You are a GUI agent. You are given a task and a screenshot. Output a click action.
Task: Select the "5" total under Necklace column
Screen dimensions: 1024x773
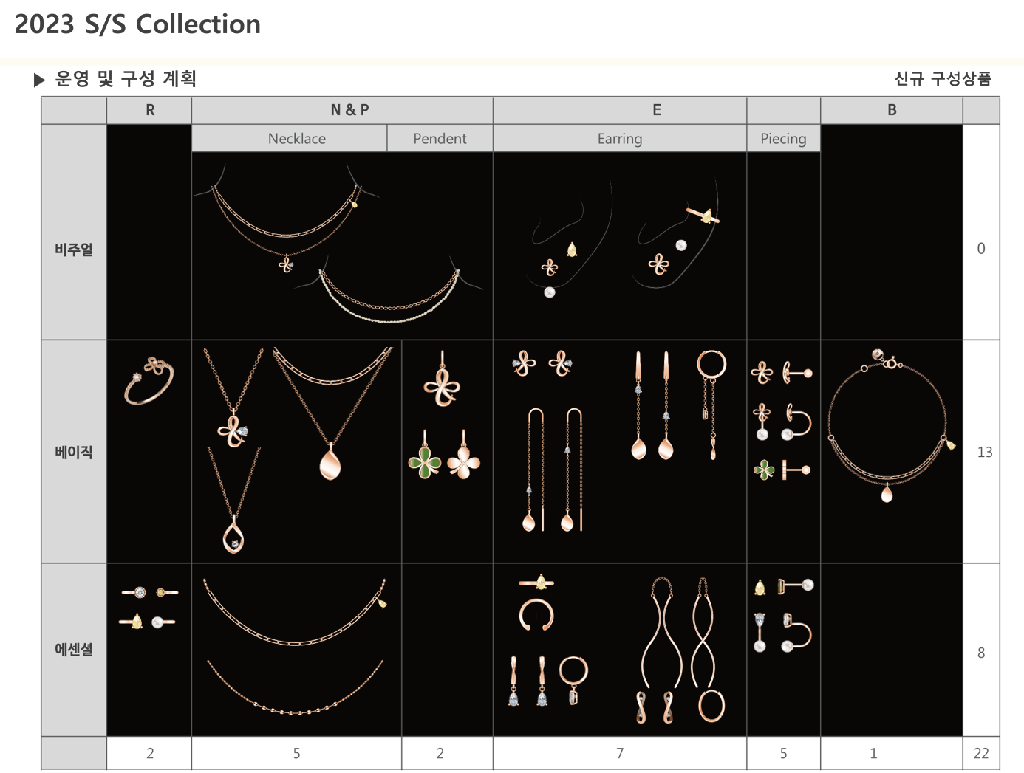coord(296,753)
